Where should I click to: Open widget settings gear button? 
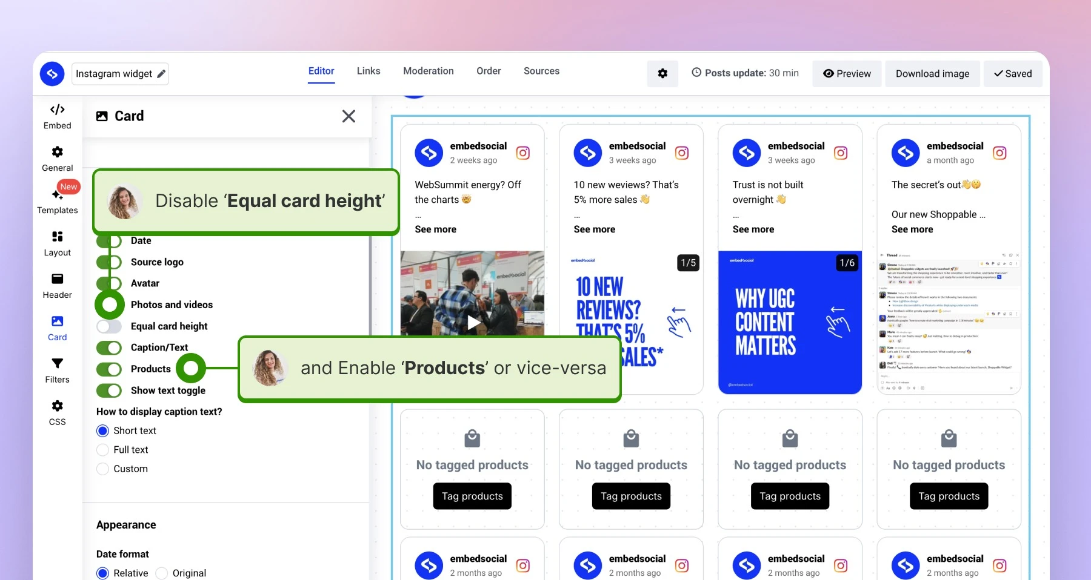pyautogui.click(x=662, y=73)
